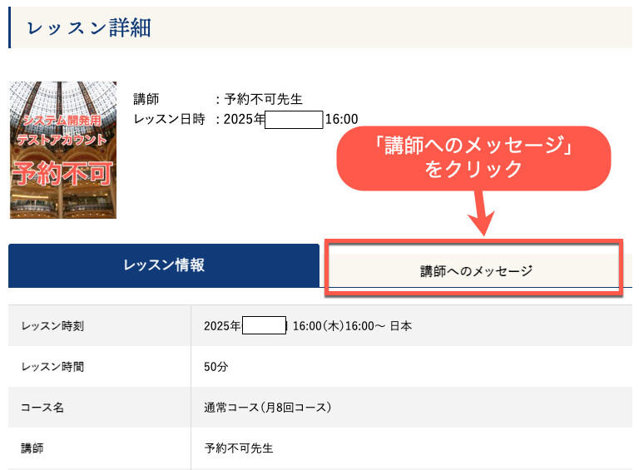The width and height of the screenshot is (639, 470).
Task: Switch to the レッスン情報 tab
Action: [x=164, y=265]
